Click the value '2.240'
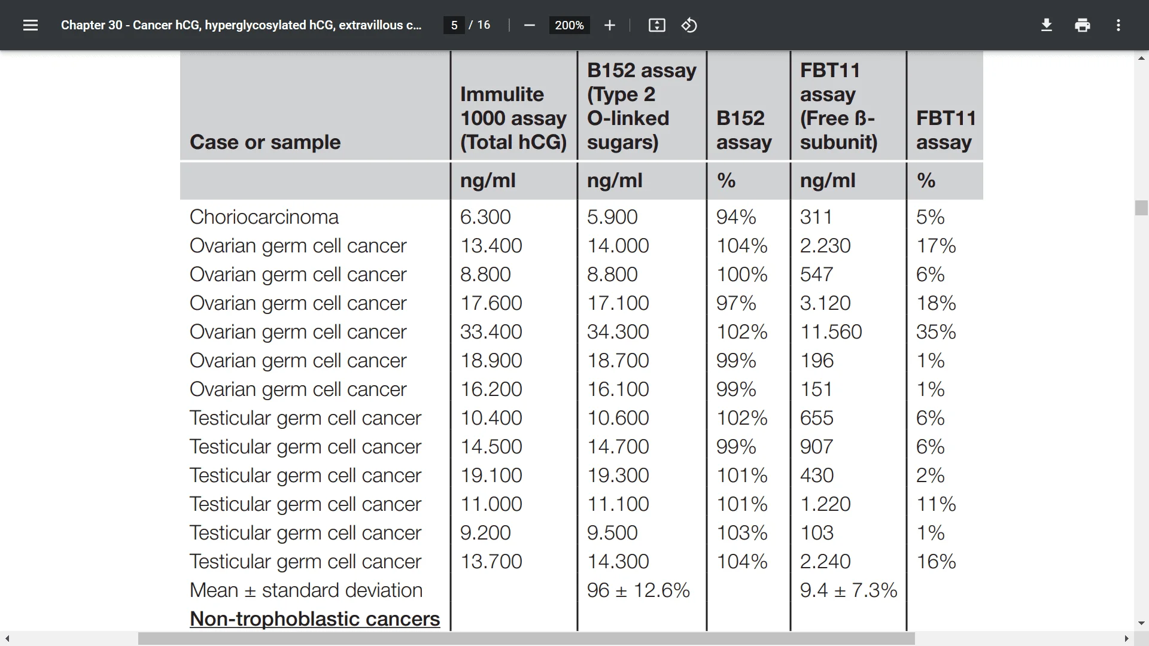Viewport: 1149px width, 646px height. (x=825, y=561)
